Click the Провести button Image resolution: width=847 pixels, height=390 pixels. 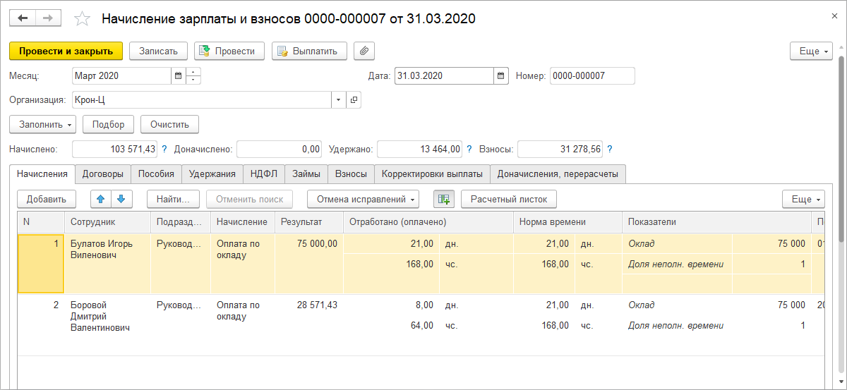pyautogui.click(x=229, y=51)
